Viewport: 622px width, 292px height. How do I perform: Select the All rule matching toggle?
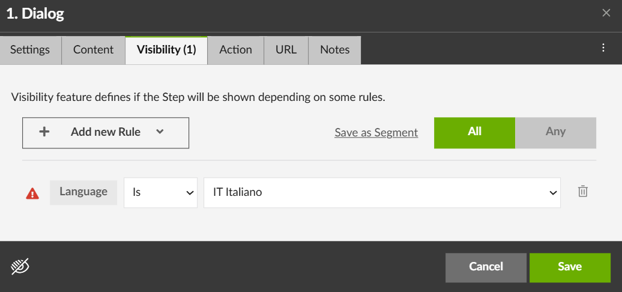474,132
